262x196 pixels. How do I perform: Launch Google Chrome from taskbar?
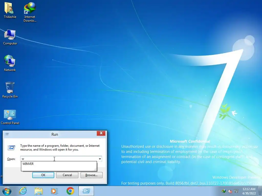pos(70,191)
